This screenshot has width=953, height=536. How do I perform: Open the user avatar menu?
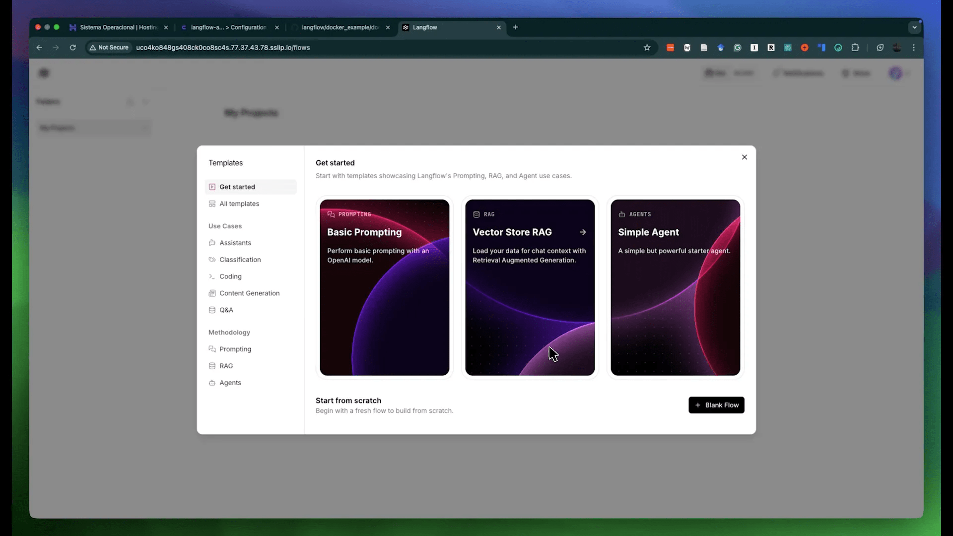click(895, 73)
